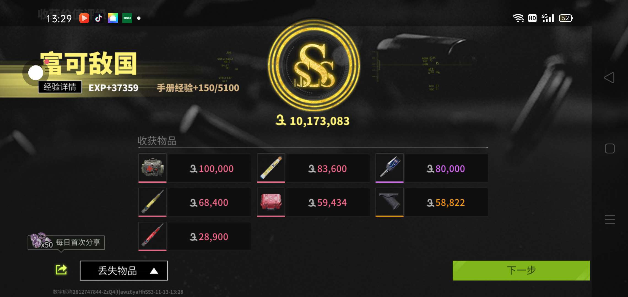Expand the 丢失物品 lost items list
The image size is (628, 297).
point(124,271)
